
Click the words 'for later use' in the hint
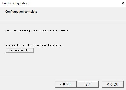click(x=55, y=45)
